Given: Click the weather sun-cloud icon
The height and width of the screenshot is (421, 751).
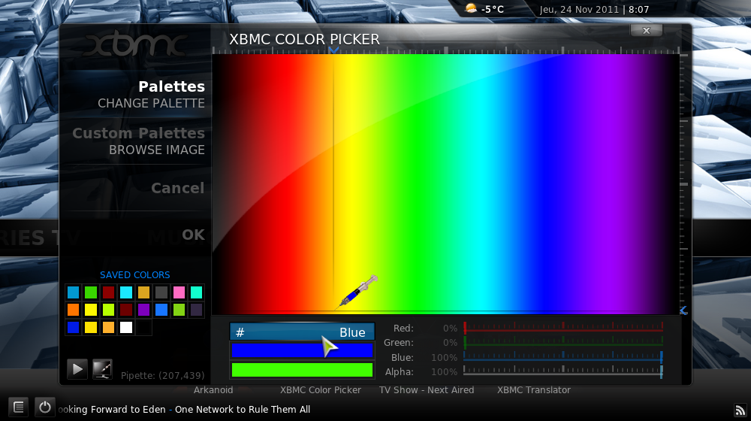Looking at the screenshot, I should pos(472,8).
